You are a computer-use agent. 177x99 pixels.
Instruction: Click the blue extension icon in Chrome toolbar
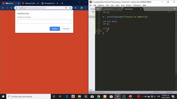pos(76,8)
